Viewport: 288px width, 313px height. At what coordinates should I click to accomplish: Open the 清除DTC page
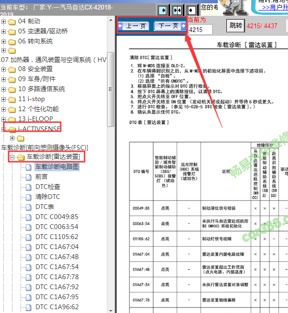pyautogui.click(x=48, y=197)
